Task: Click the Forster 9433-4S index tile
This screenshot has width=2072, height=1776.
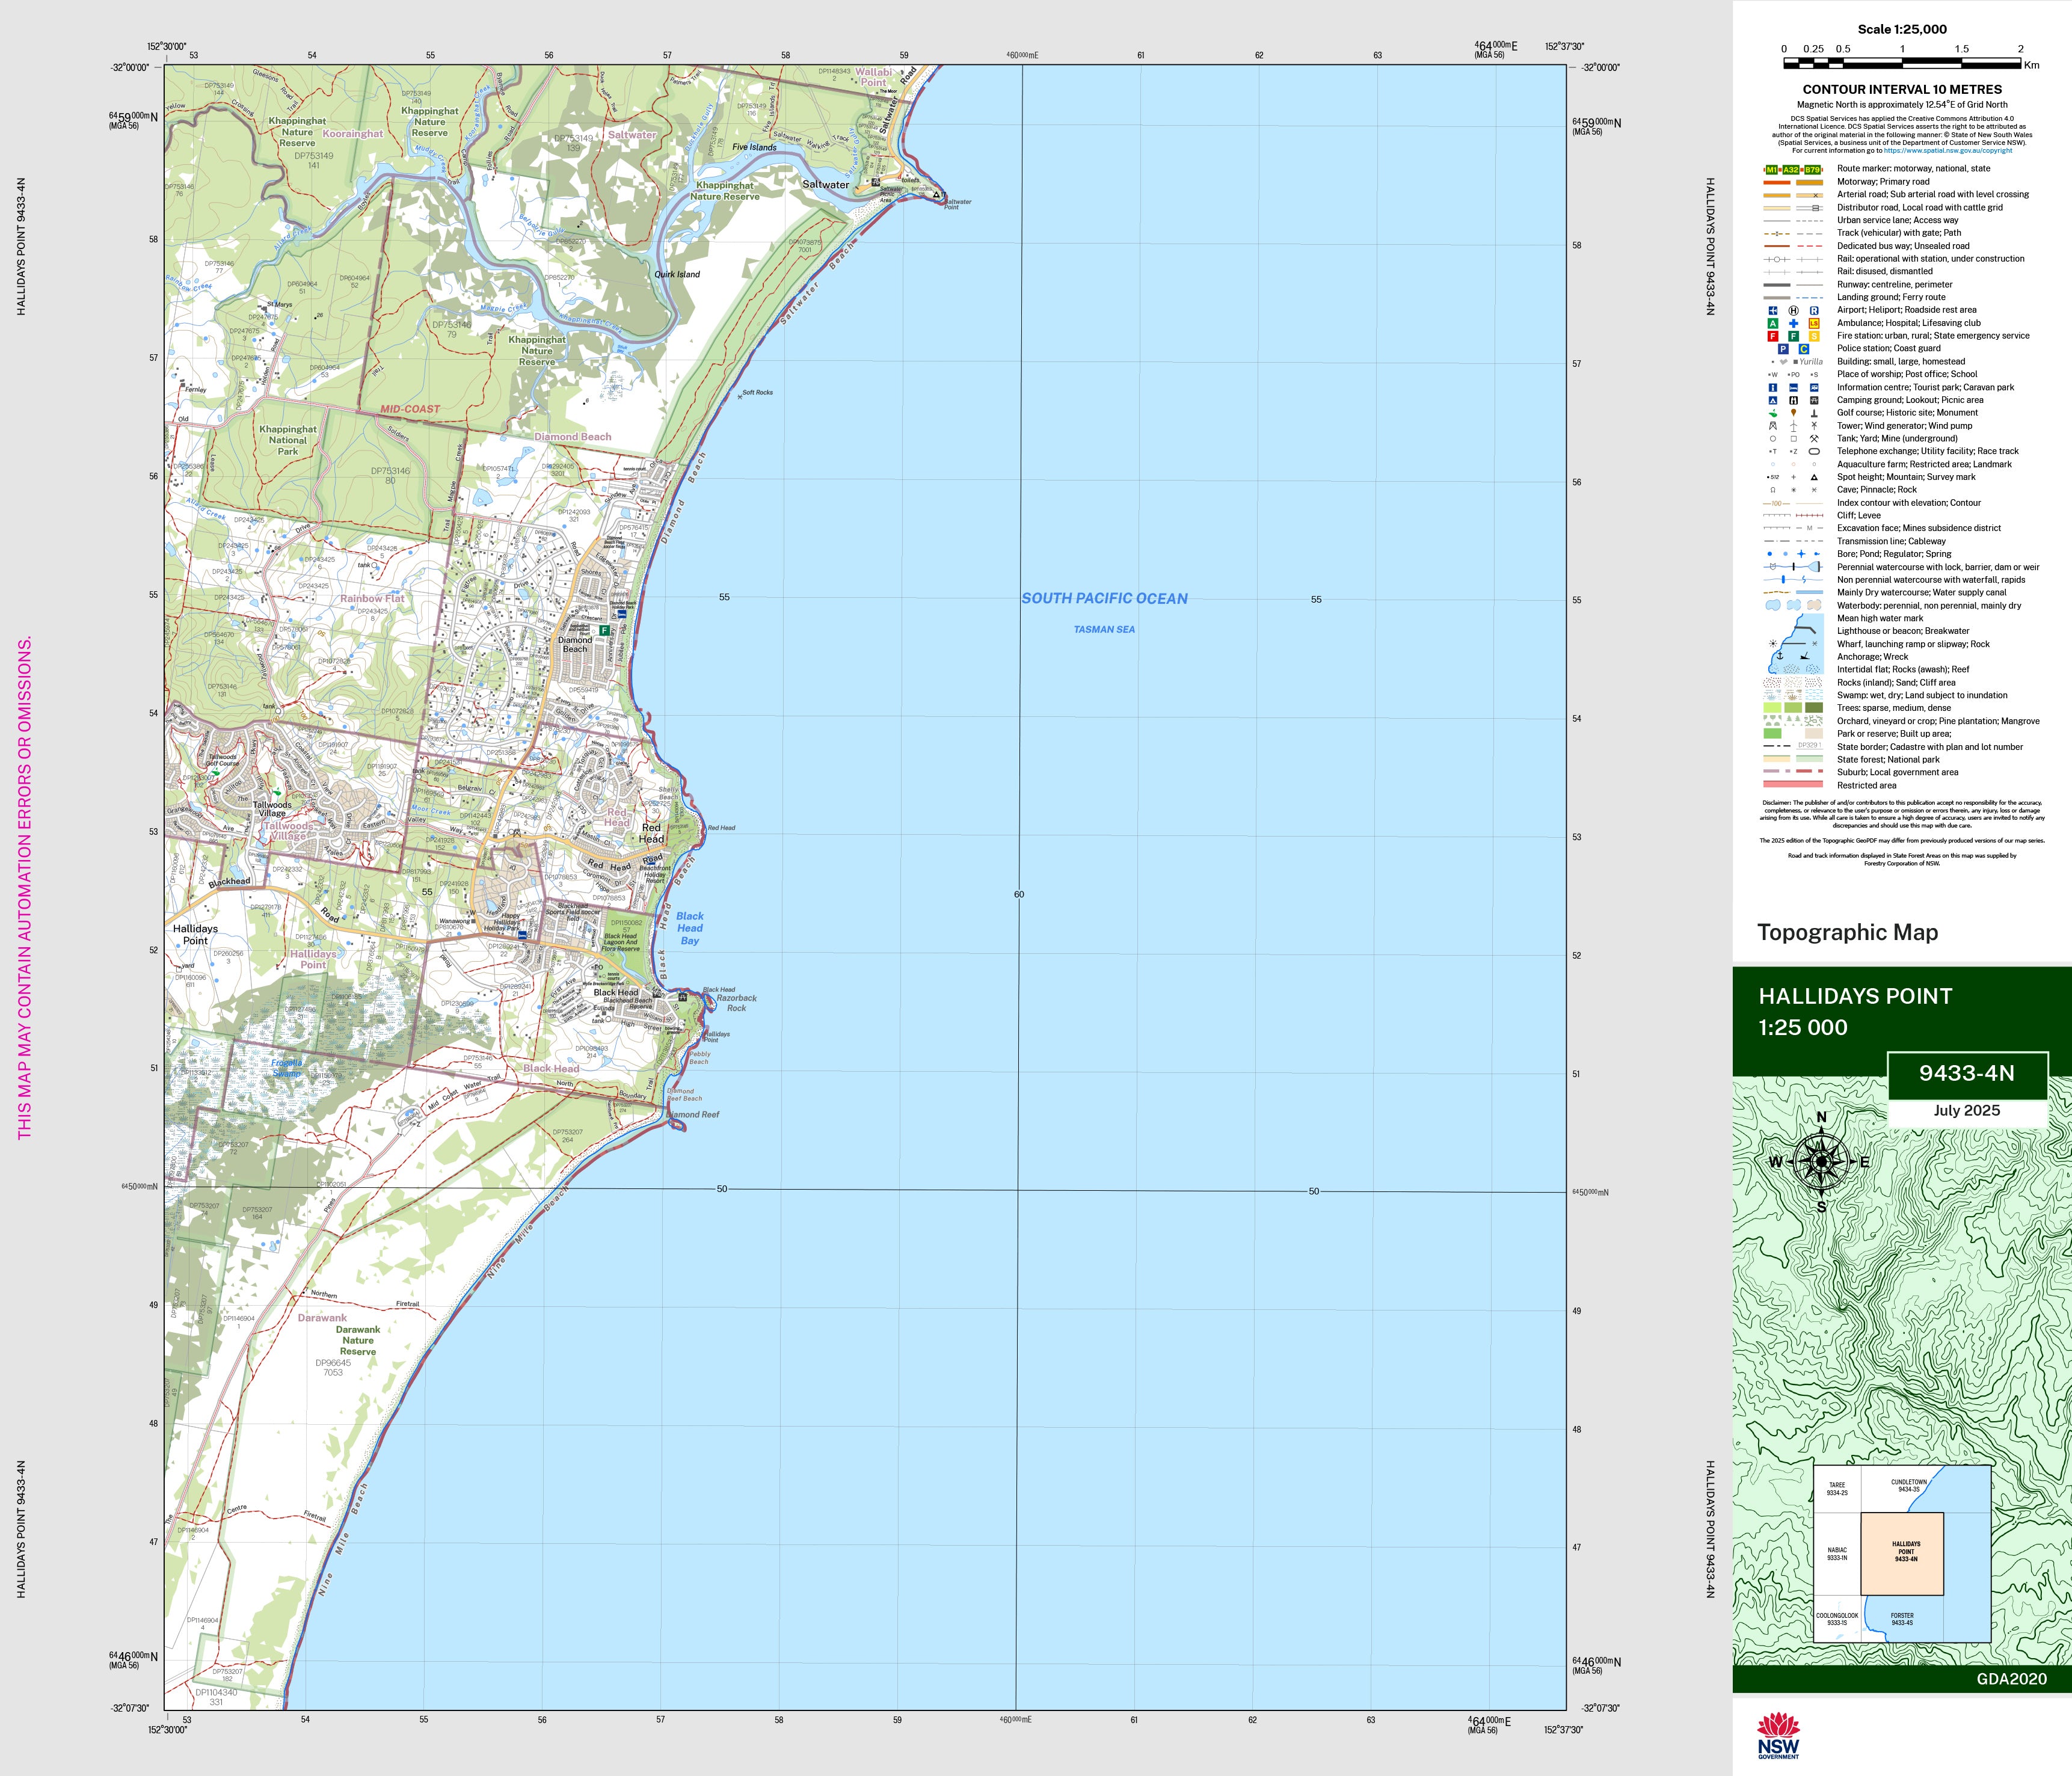Action: [x=1902, y=1618]
